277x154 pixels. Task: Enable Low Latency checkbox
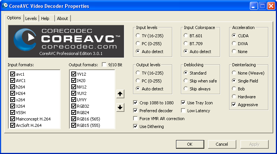184,111
